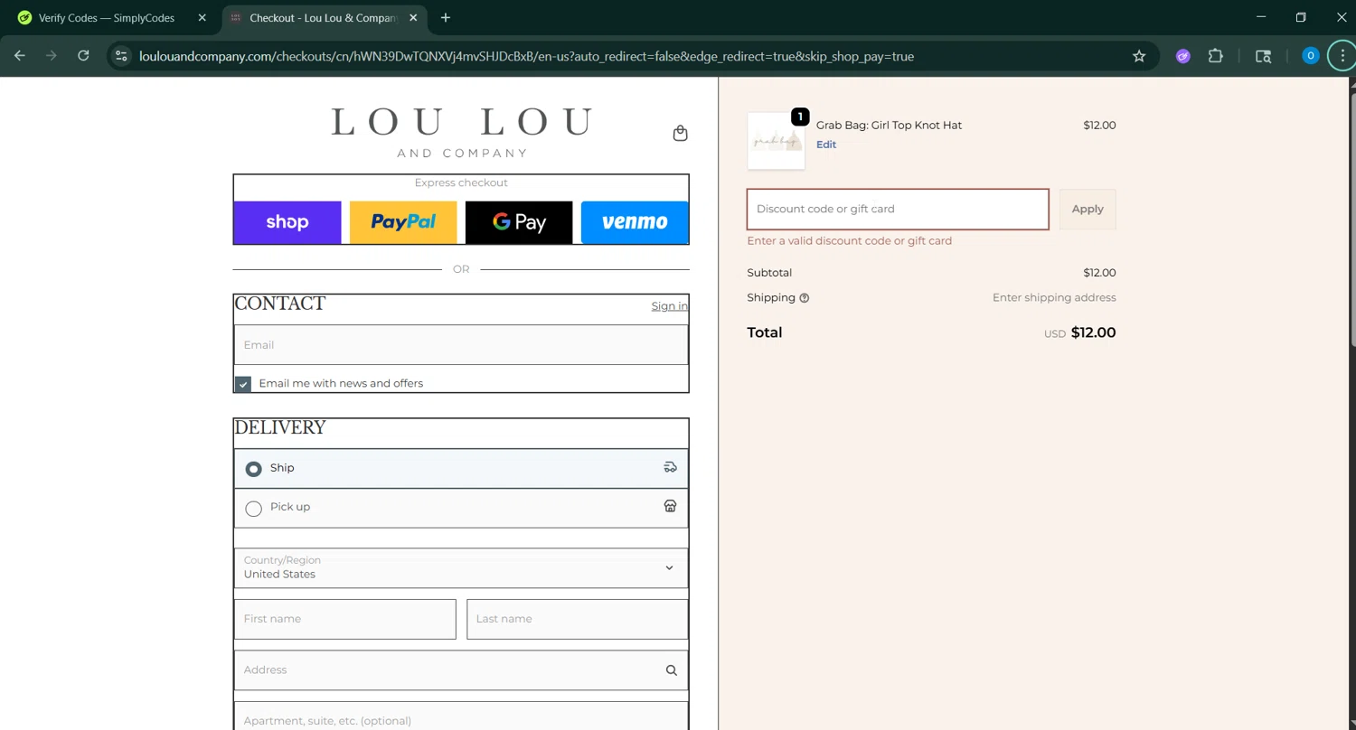Focus the Apartment, suite, etc. field
This screenshot has width=1356, height=730.
(461, 716)
